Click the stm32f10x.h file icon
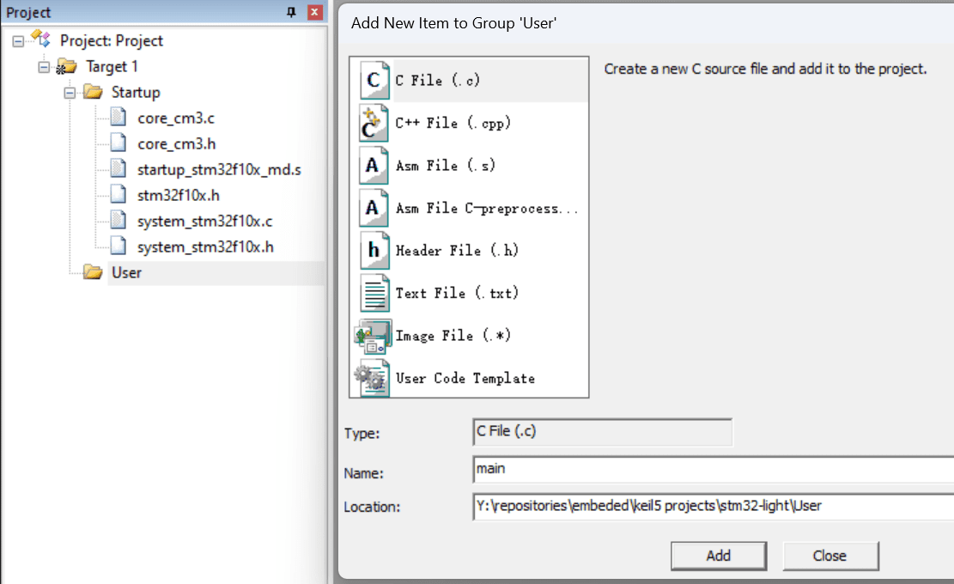The width and height of the screenshot is (954, 584). 118,194
